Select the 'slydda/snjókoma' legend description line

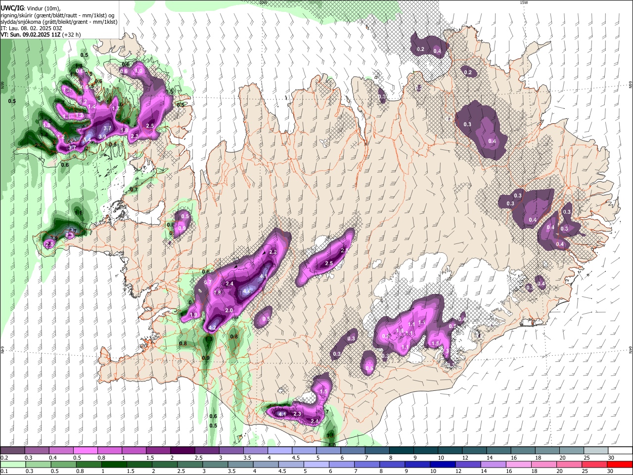59,22
